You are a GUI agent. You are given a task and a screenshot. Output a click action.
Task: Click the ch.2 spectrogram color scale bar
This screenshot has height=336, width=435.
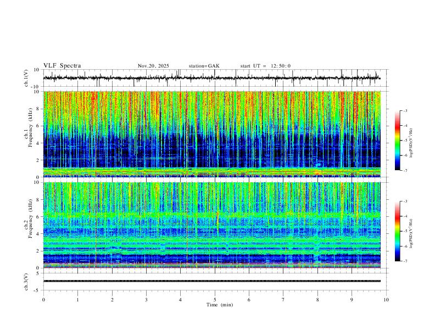397,231
